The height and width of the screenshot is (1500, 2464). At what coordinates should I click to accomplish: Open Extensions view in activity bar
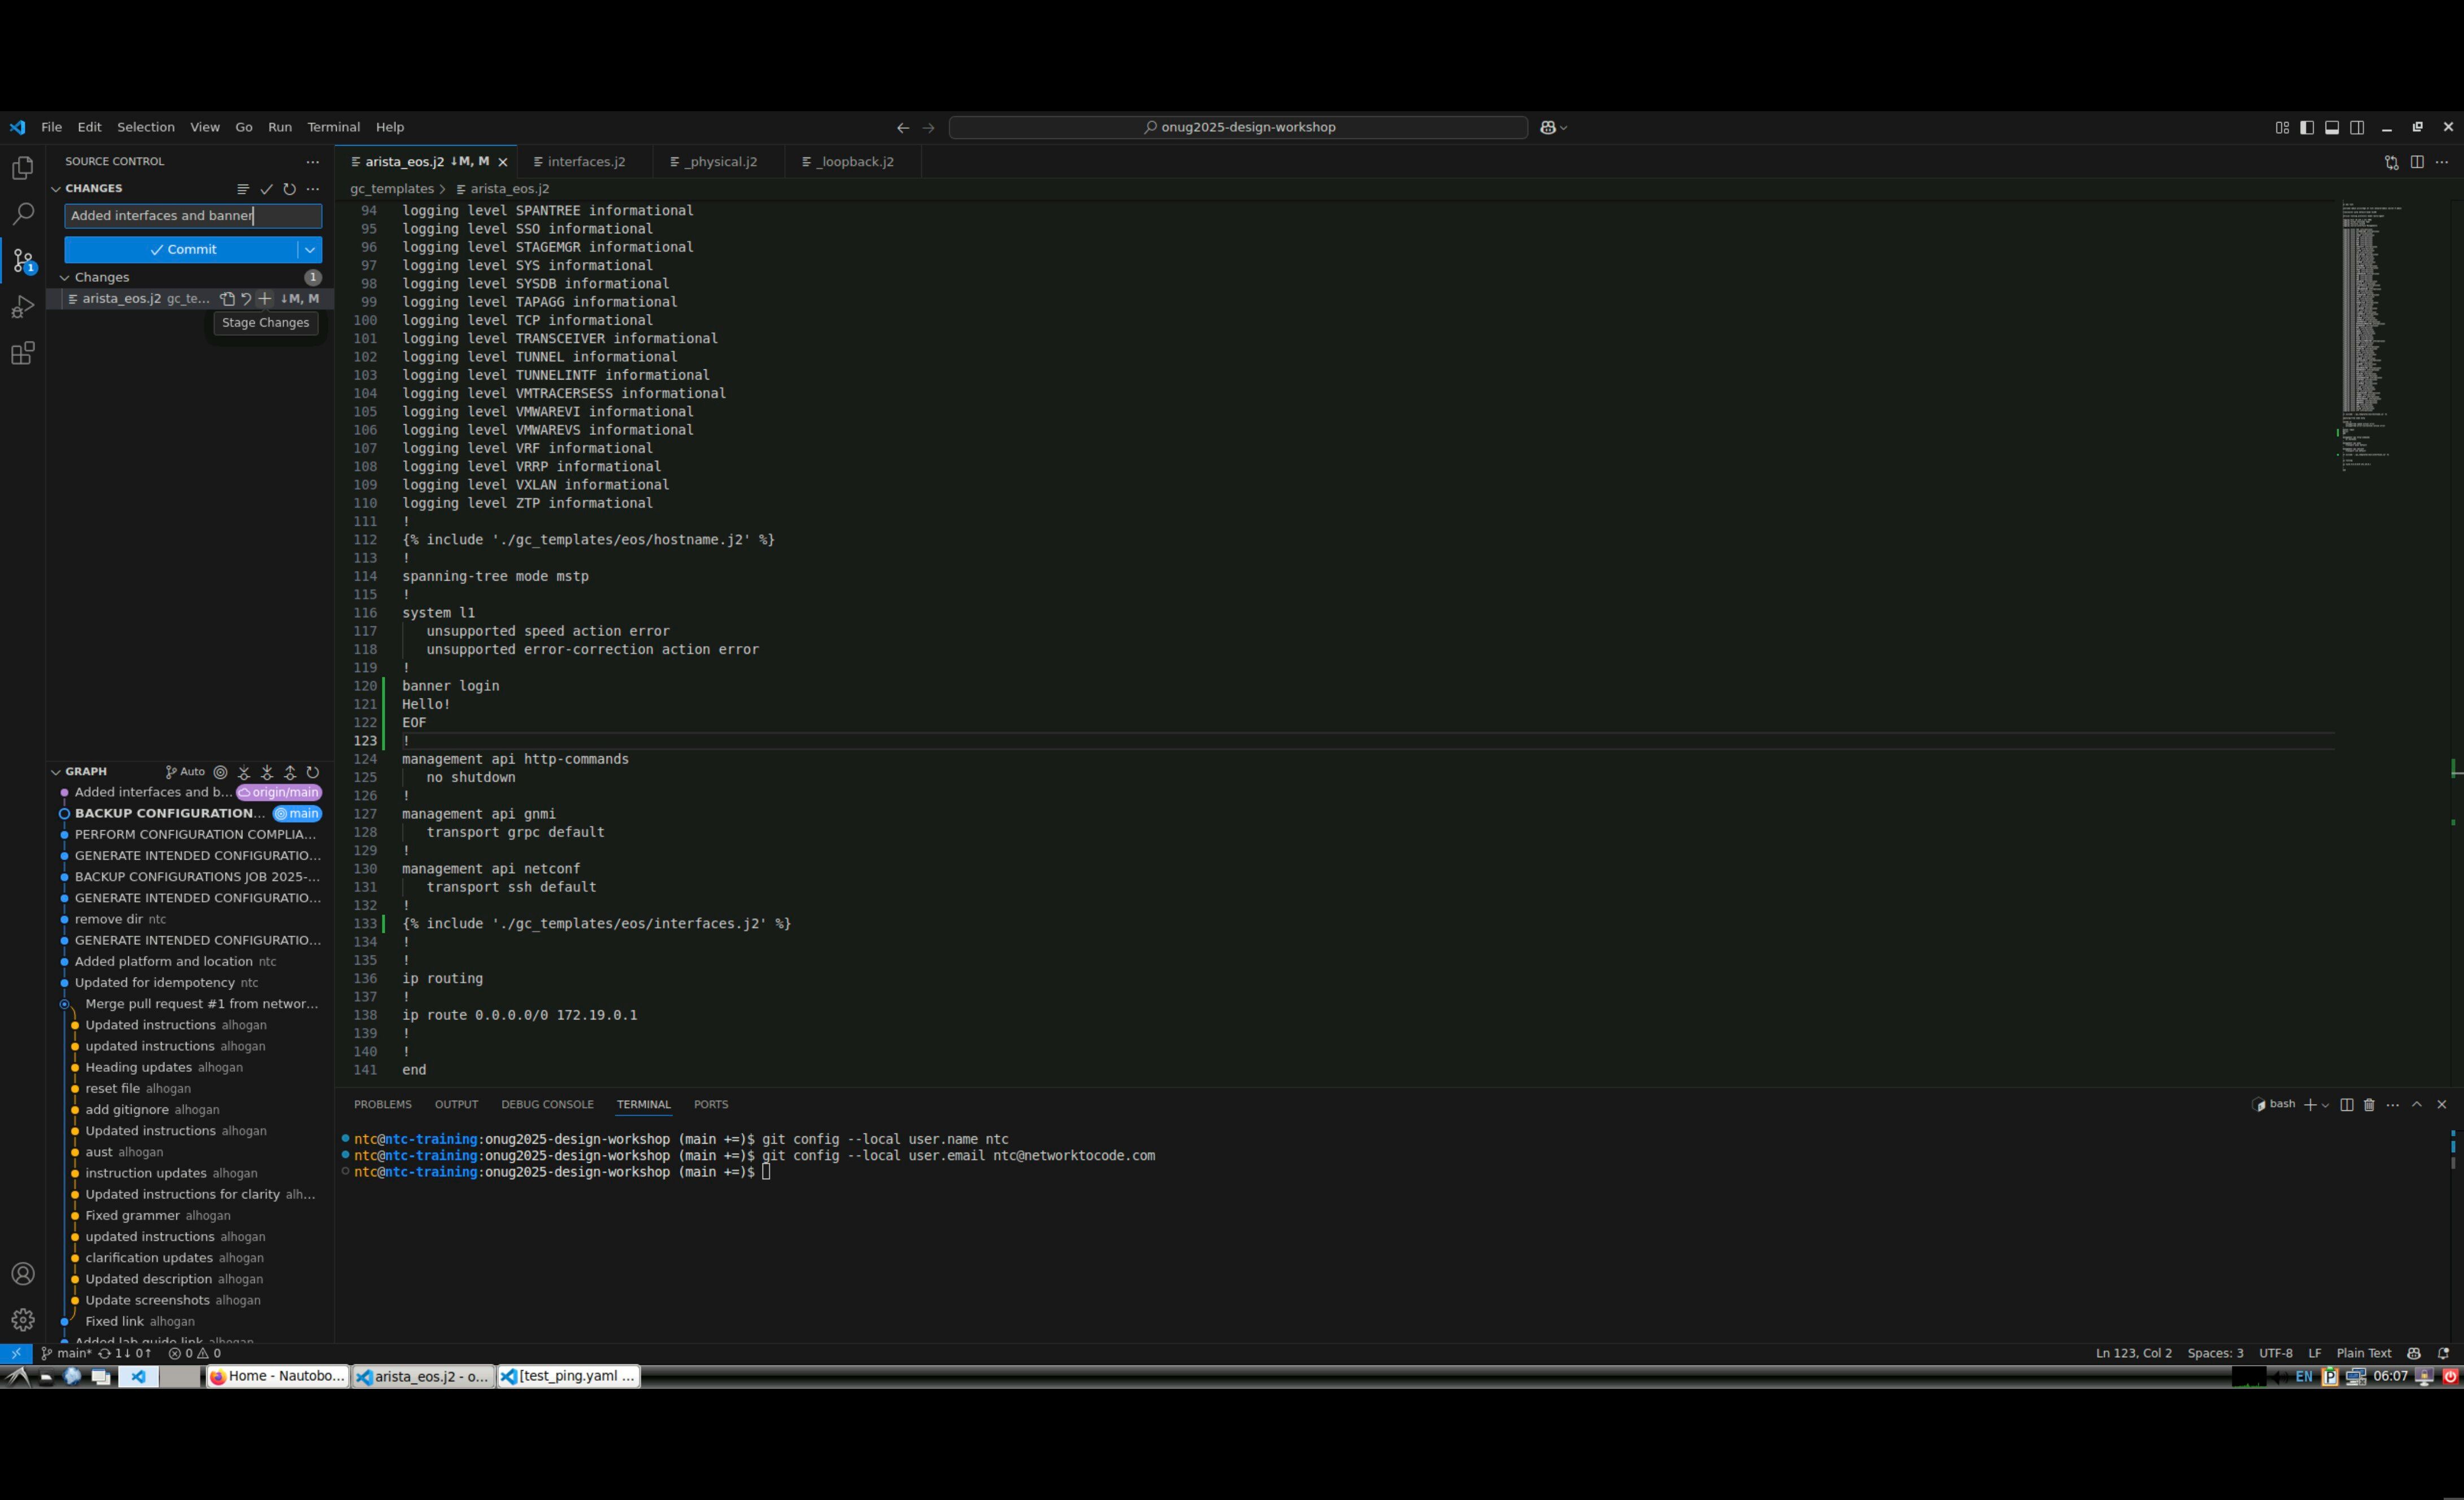[x=22, y=353]
